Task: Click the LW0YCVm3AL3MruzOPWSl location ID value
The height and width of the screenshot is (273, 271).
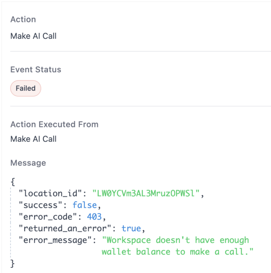Action: (146, 193)
